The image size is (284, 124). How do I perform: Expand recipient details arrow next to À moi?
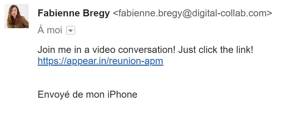(x=71, y=30)
